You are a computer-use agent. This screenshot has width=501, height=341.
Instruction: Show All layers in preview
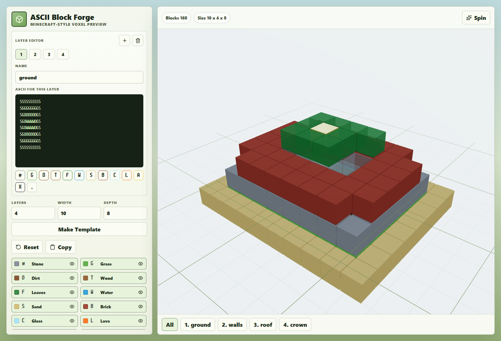[x=170, y=325]
